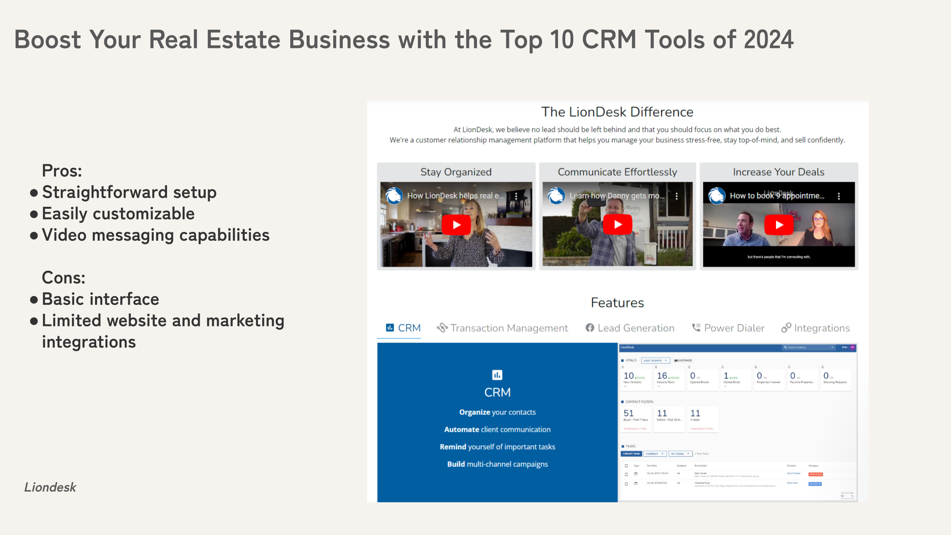Play the Stay Organized YouTube video
The height and width of the screenshot is (535, 951).
[x=456, y=225]
